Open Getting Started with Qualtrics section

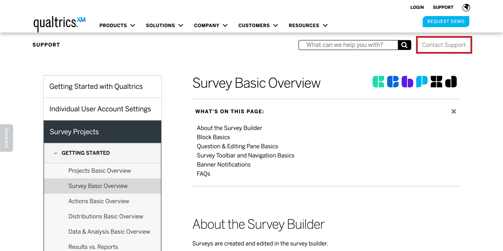102,87
